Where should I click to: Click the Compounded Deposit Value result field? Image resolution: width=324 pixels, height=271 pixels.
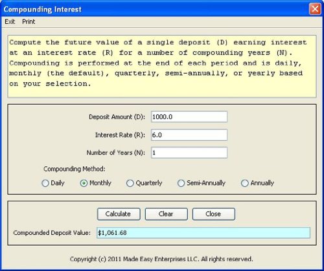pos(203,233)
